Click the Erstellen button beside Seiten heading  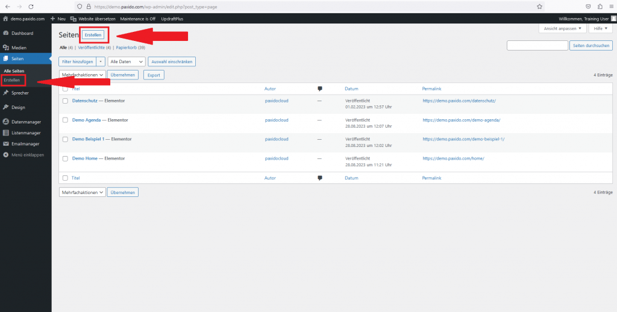(x=93, y=35)
